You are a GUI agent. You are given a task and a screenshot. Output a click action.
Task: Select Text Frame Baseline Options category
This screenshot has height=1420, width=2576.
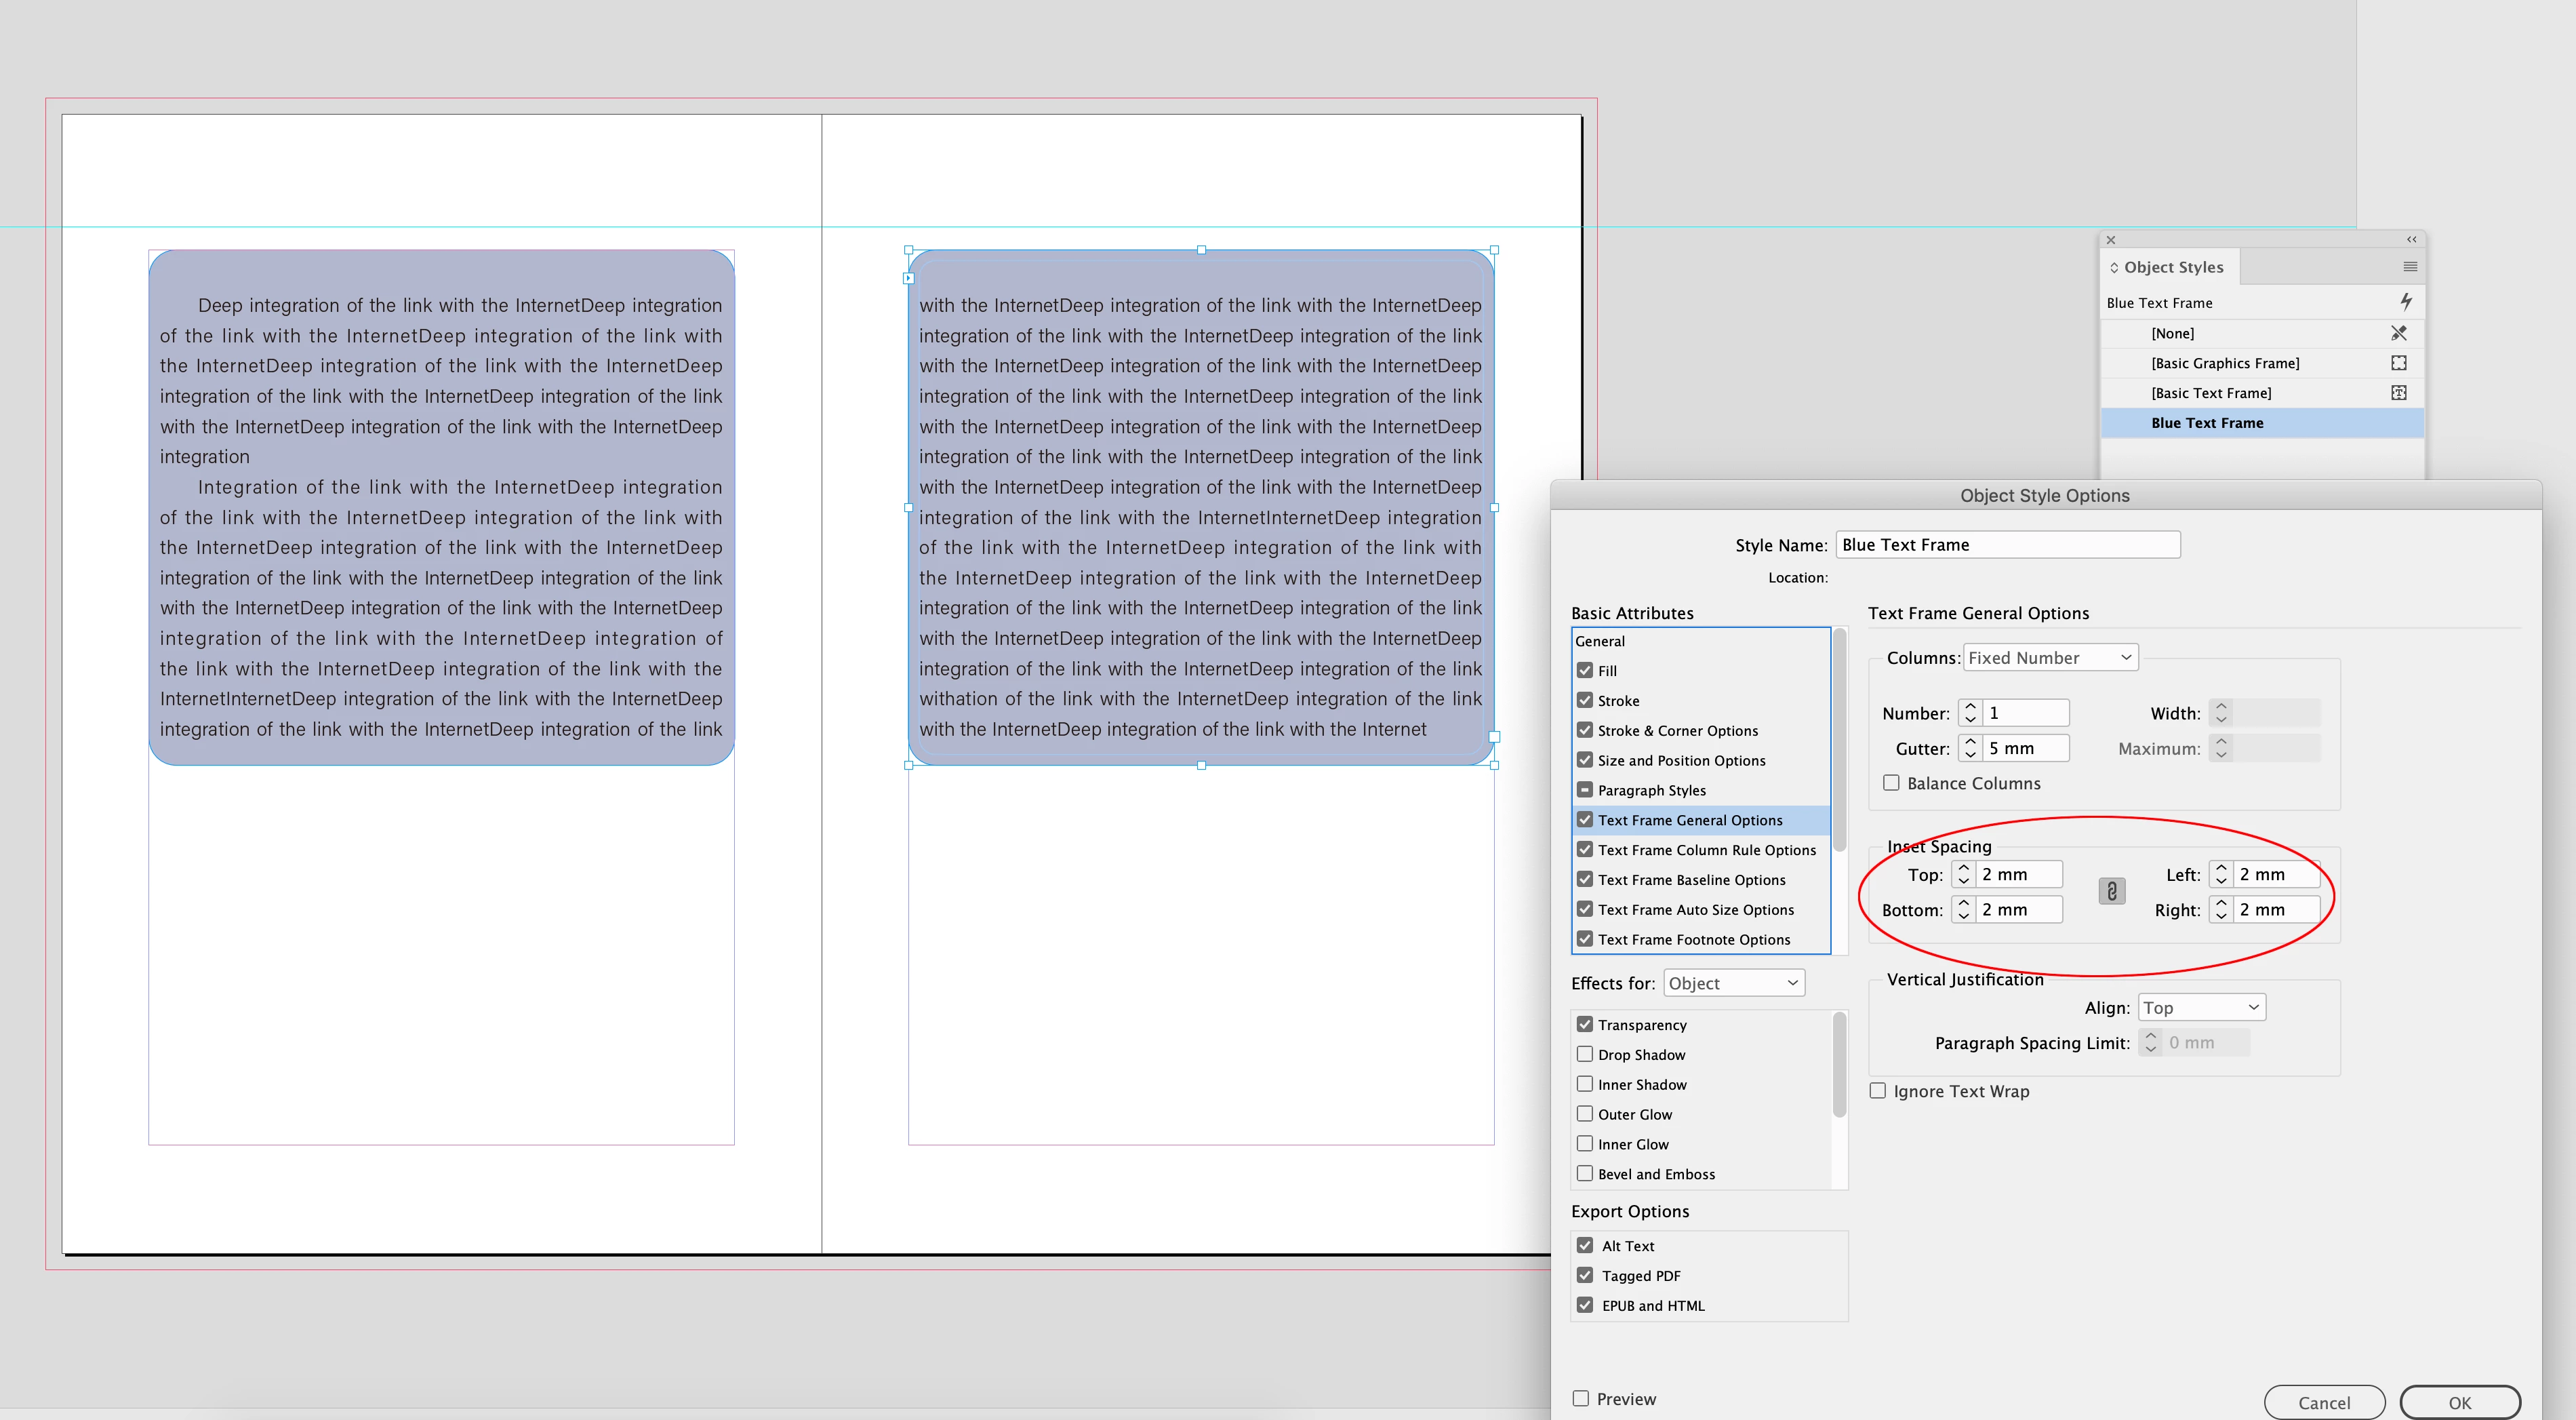pos(1691,880)
